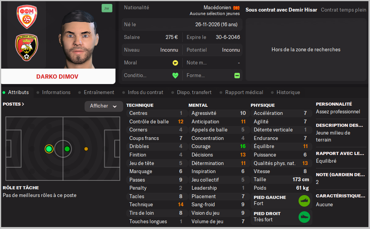Select the highlighted defensive midfielder position dot
This screenshot has width=370, height=229.
pyautogui.click(x=49, y=149)
